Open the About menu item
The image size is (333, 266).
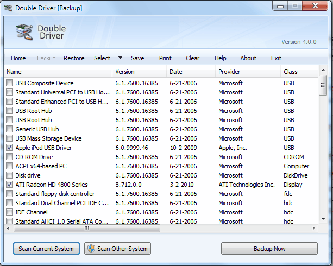[248, 58]
